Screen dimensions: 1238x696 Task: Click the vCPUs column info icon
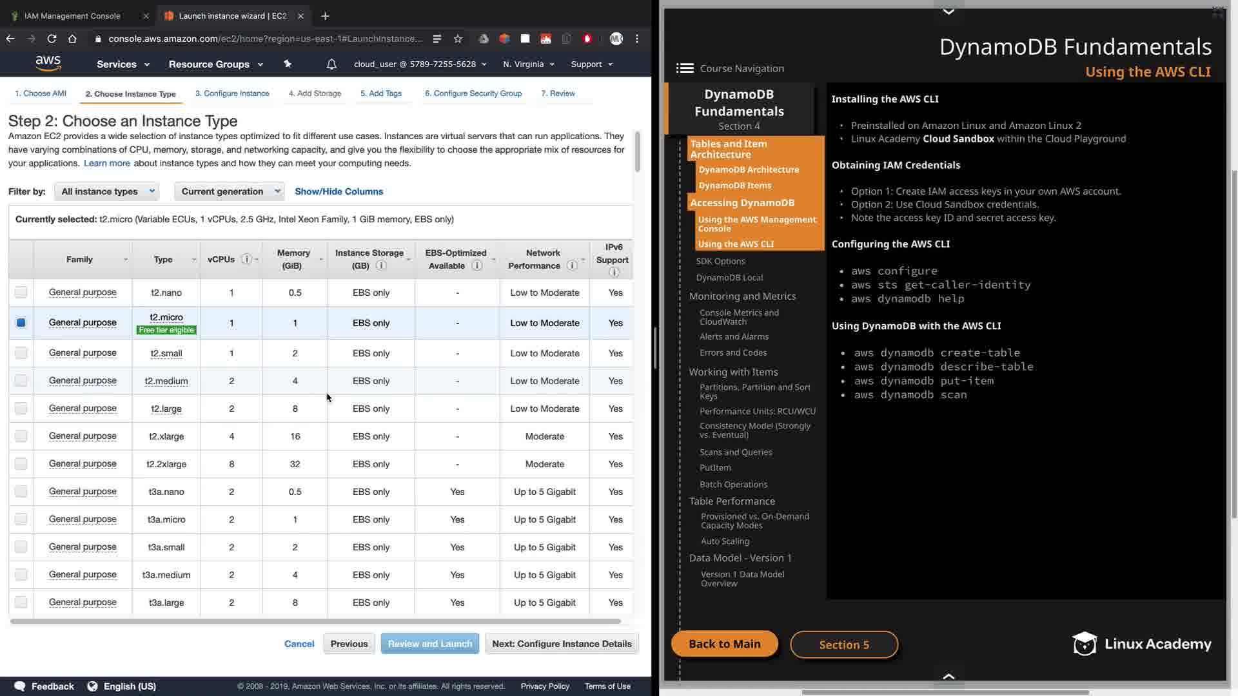point(246,259)
